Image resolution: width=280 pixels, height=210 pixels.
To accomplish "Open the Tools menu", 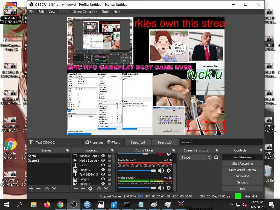I will (x=105, y=12).
